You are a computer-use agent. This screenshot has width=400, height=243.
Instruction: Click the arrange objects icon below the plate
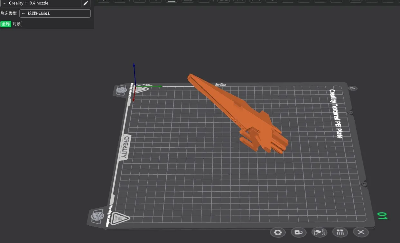[340, 232]
